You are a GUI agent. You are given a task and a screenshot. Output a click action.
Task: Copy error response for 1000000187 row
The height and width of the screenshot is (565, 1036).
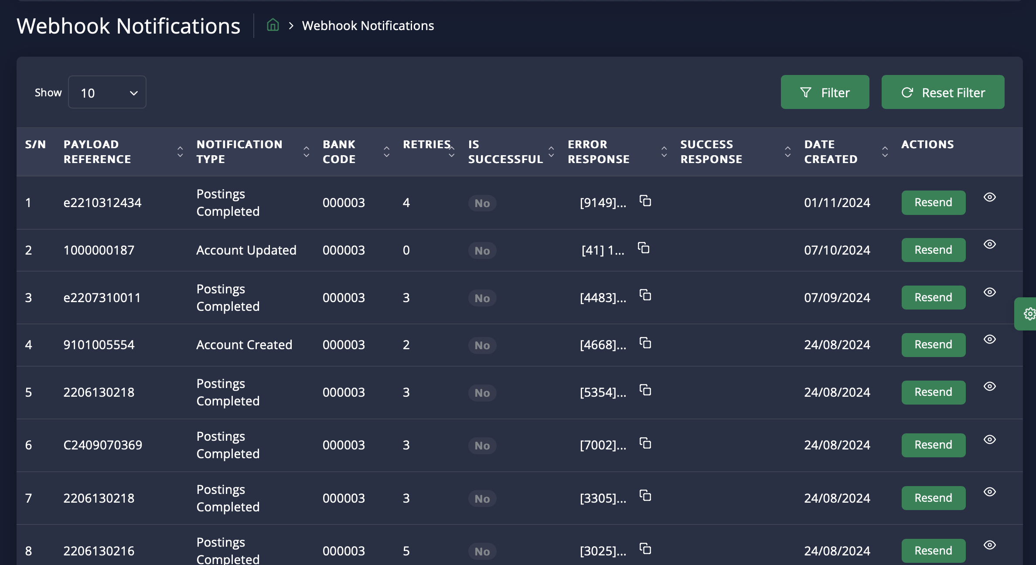pyautogui.click(x=644, y=248)
